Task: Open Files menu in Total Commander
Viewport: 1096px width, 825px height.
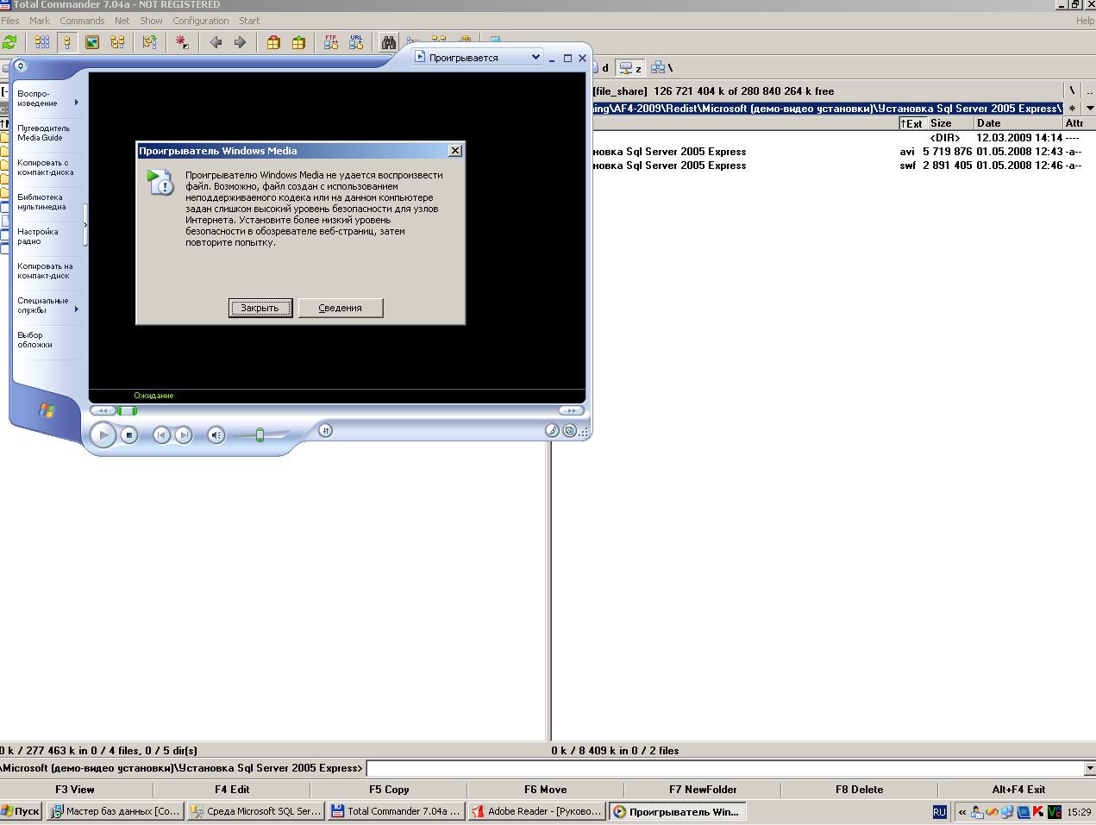Action: click(10, 21)
